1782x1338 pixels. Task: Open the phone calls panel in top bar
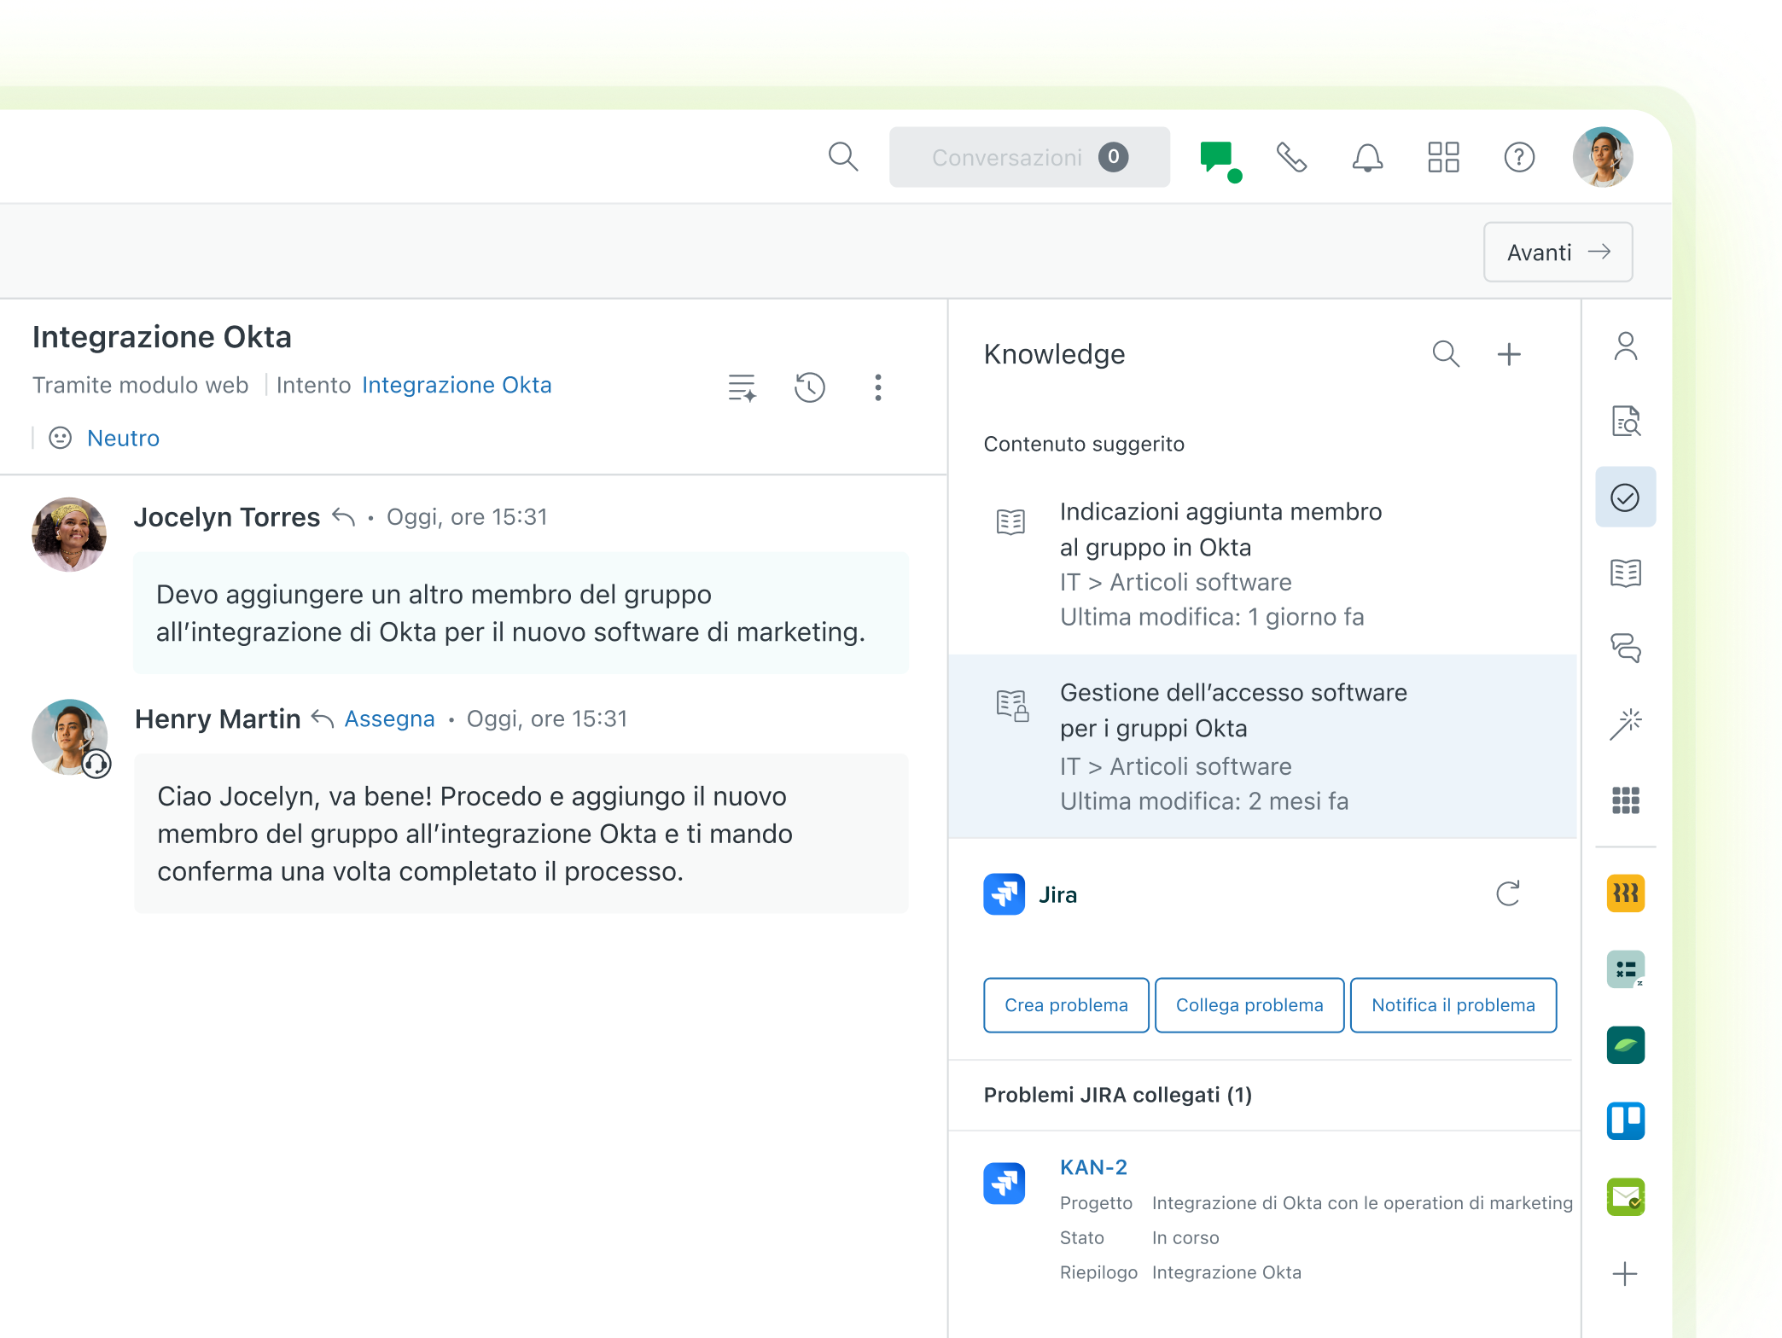tap(1291, 157)
